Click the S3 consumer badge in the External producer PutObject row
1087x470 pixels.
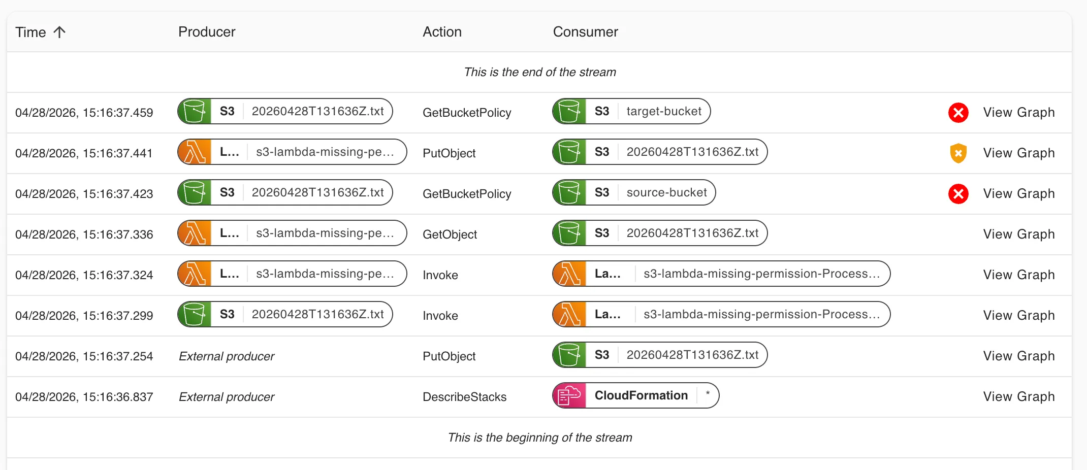coord(659,355)
